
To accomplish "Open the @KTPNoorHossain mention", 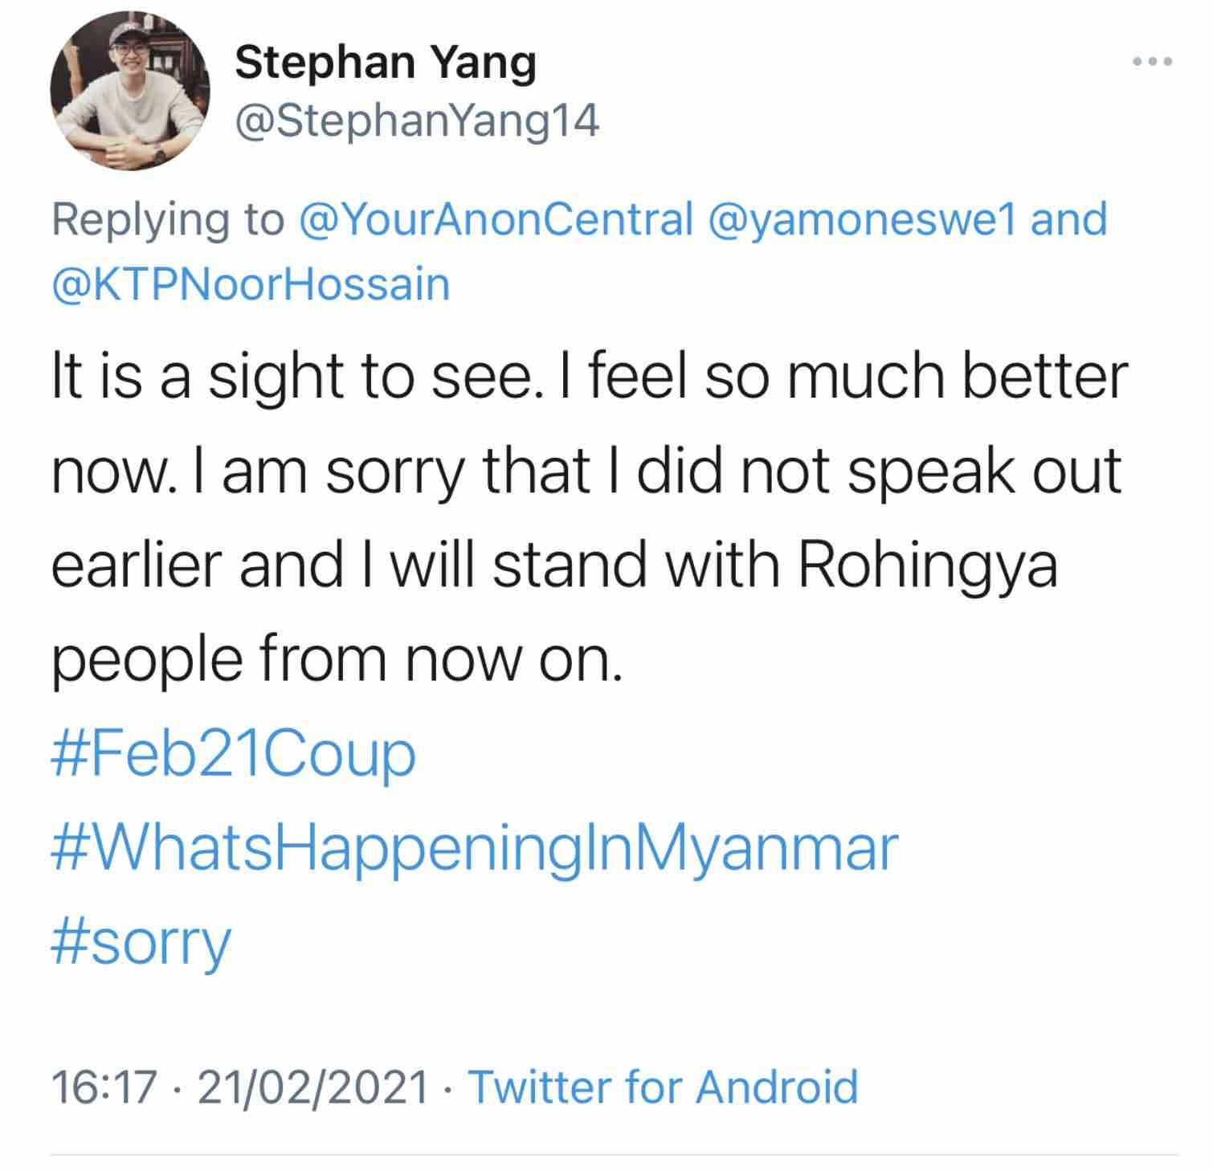I will [x=250, y=284].
